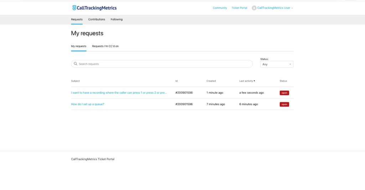Click open status badge for request #200901598

(x=284, y=93)
